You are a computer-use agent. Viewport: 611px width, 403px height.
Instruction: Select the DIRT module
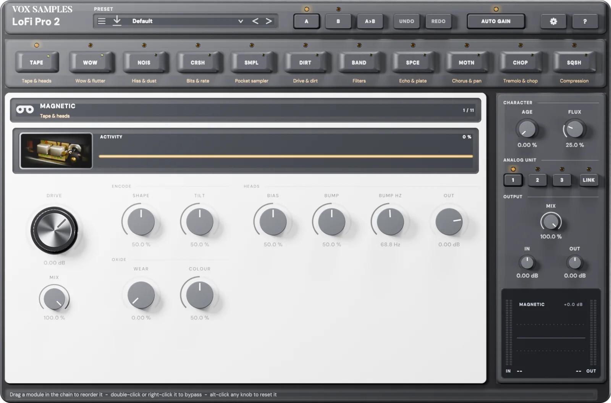point(305,62)
